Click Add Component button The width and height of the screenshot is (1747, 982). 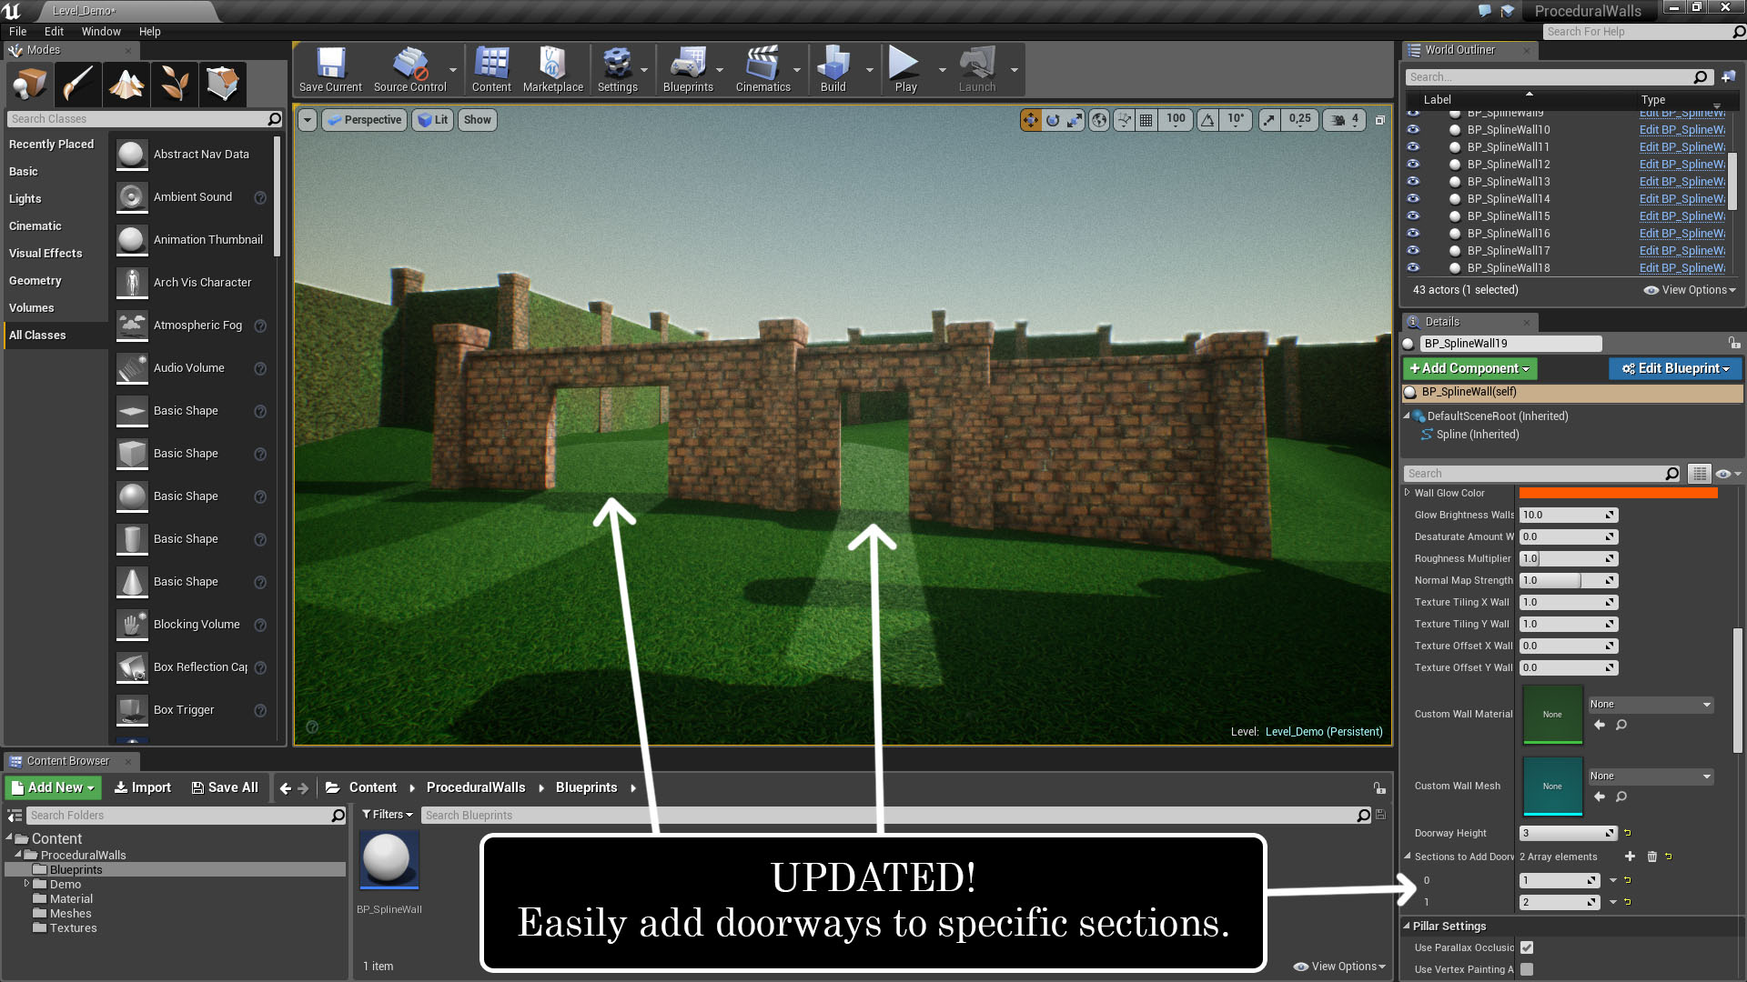1469,368
